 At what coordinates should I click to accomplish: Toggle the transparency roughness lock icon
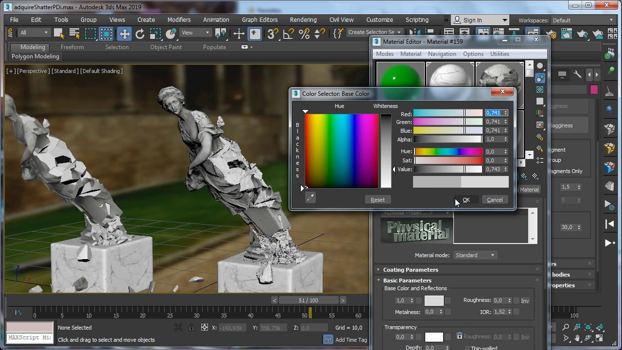[x=459, y=336]
